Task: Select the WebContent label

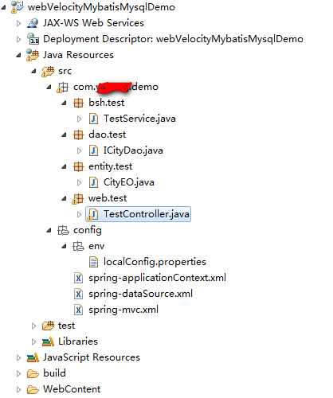Action: pyautogui.click(x=72, y=389)
